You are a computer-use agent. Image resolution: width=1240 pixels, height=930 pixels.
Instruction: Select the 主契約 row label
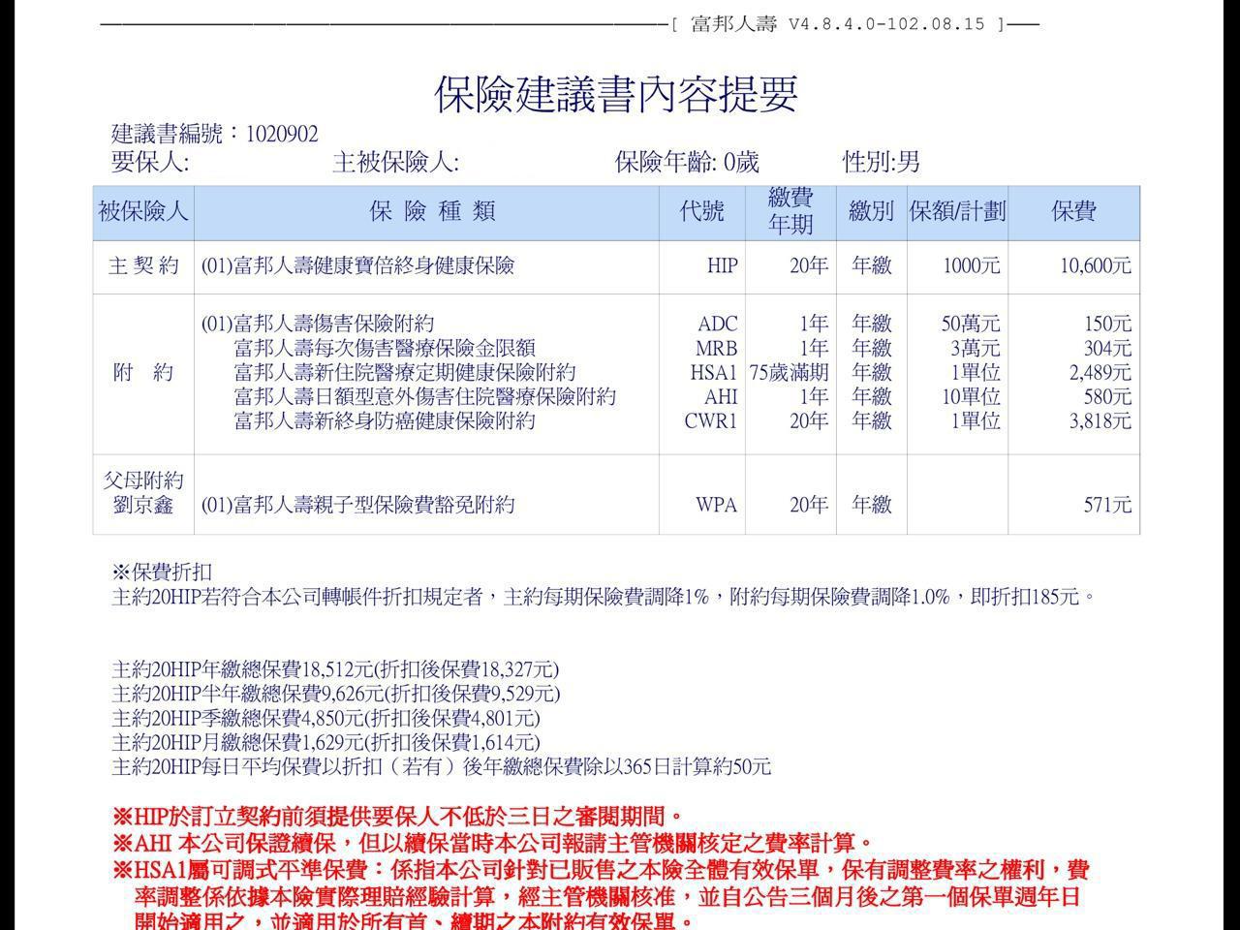[x=143, y=265]
